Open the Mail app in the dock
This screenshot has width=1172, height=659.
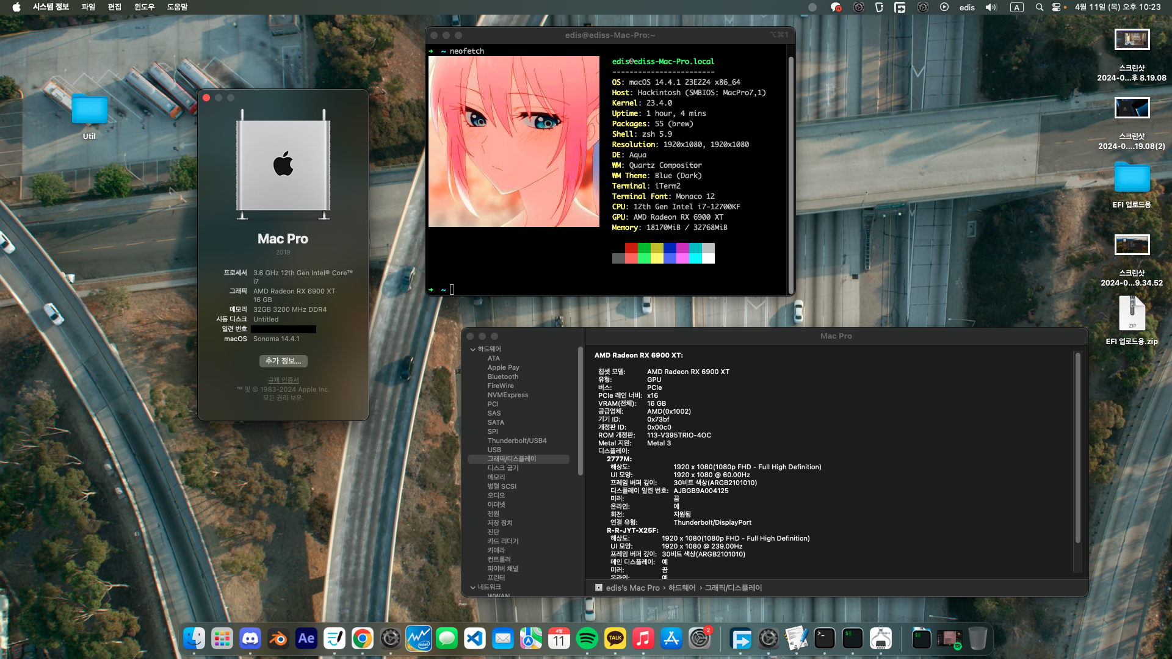point(503,639)
